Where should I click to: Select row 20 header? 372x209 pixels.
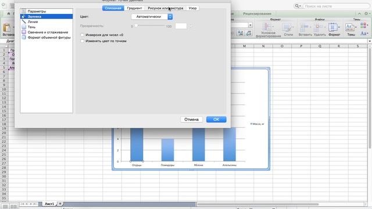4,133
